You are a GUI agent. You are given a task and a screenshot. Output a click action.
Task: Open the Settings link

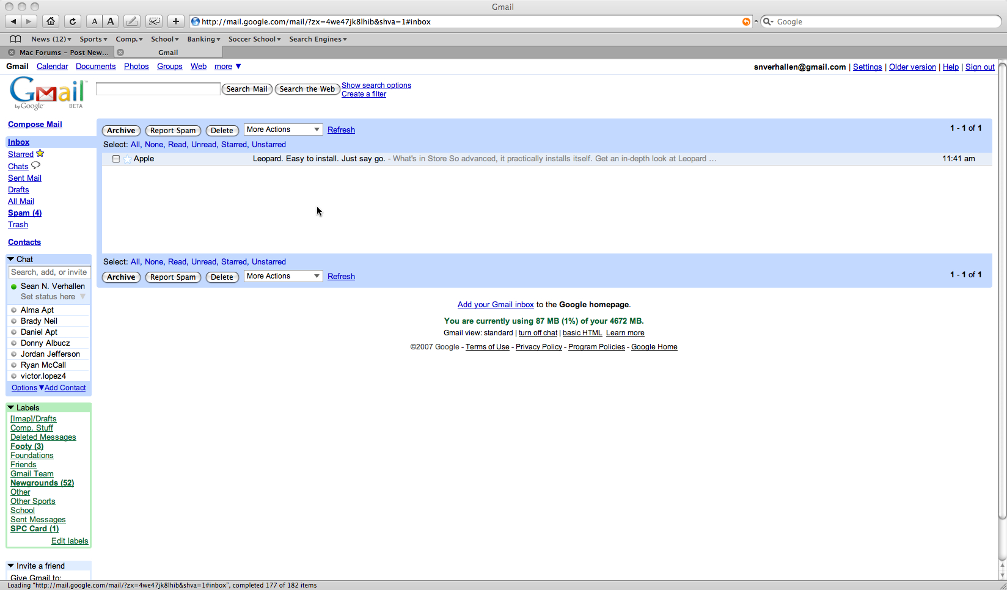click(x=867, y=67)
